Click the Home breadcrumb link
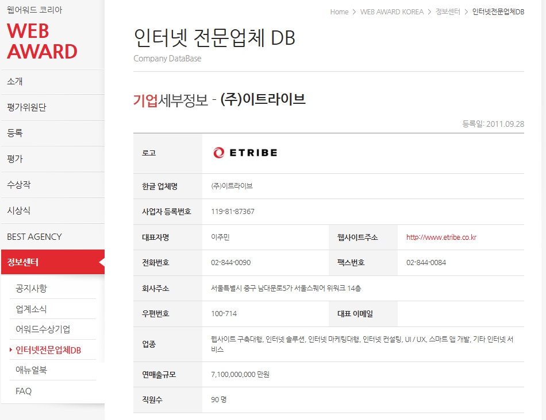The height and width of the screenshot is (420, 546). tap(339, 12)
